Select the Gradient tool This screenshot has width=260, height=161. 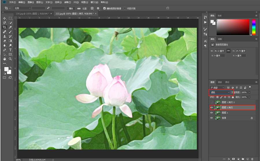[10, 41]
